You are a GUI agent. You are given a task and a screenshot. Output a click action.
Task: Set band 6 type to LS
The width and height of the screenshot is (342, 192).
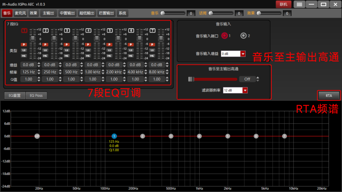131,50
